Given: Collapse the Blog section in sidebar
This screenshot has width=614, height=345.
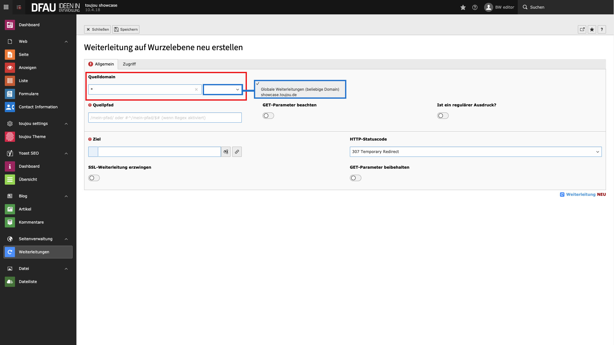Looking at the screenshot, I should point(66,196).
